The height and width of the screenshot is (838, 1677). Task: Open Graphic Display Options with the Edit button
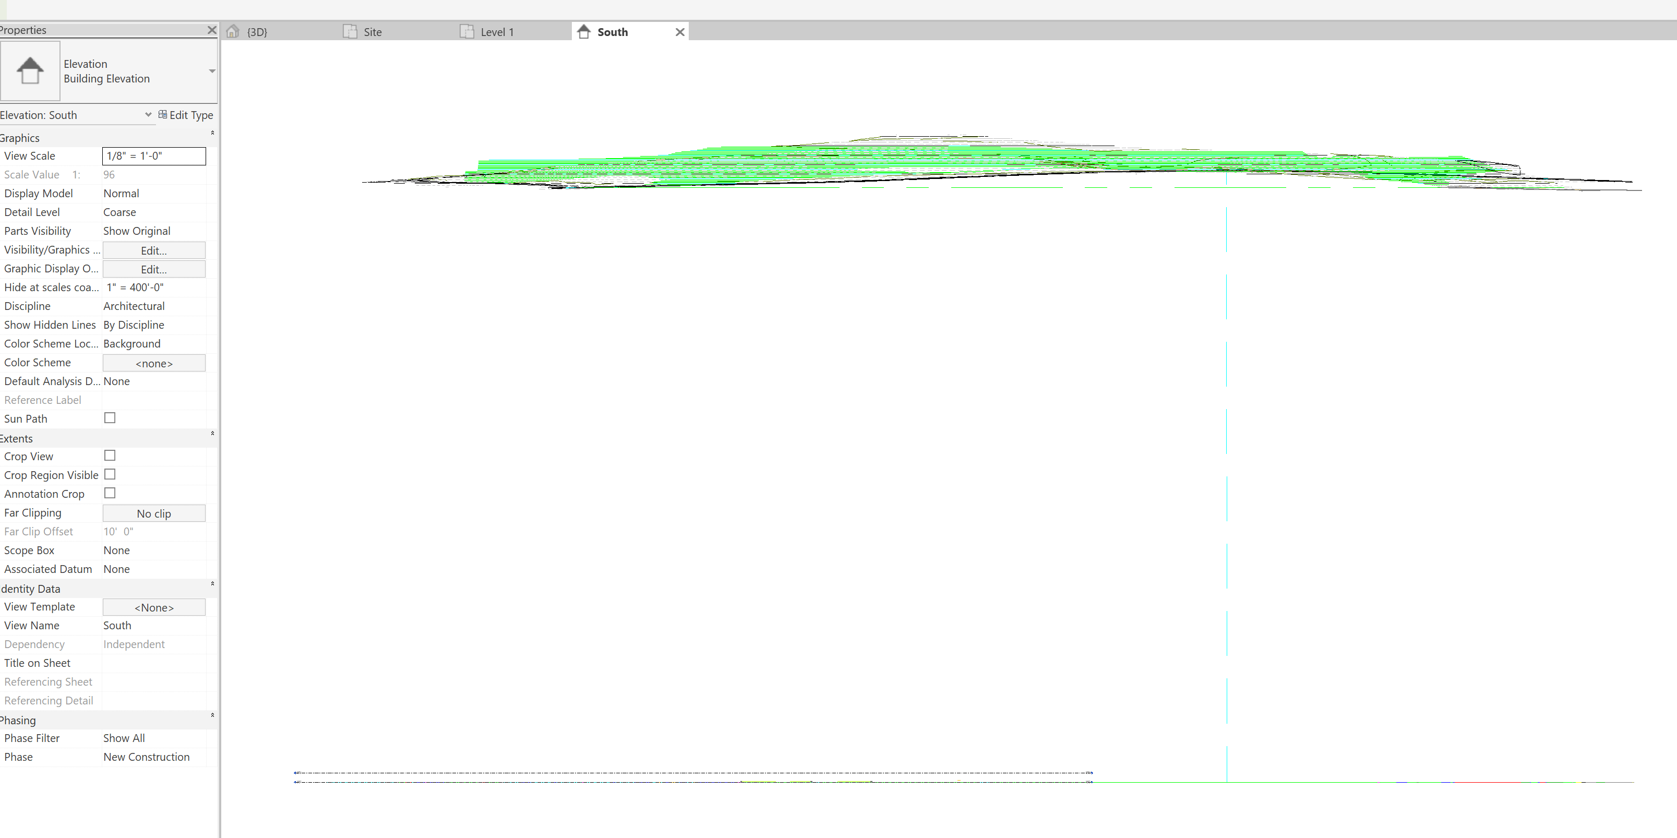(x=153, y=269)
